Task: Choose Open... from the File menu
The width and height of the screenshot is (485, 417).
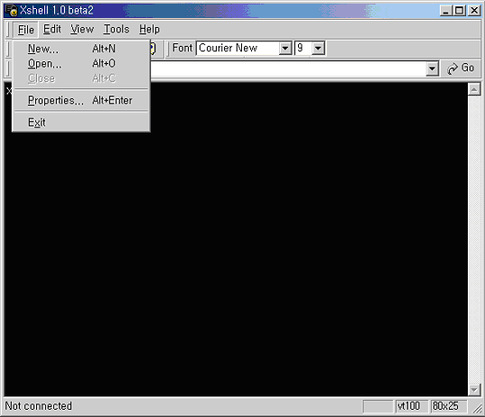Action: click(81, 63)
